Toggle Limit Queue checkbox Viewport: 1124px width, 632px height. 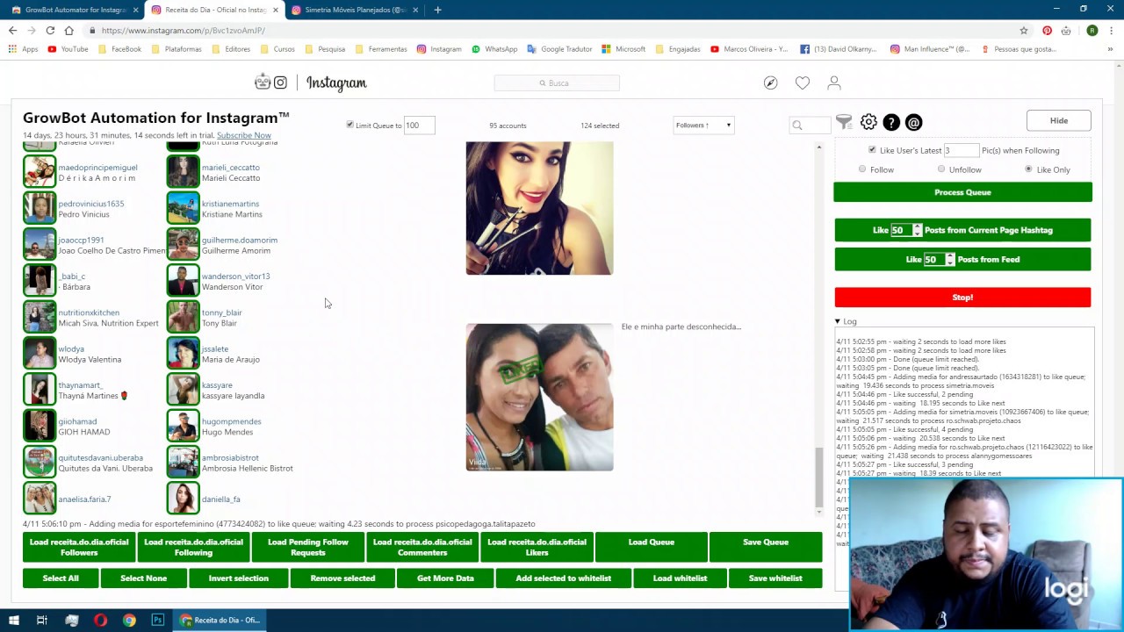click(x=349, y=125)
